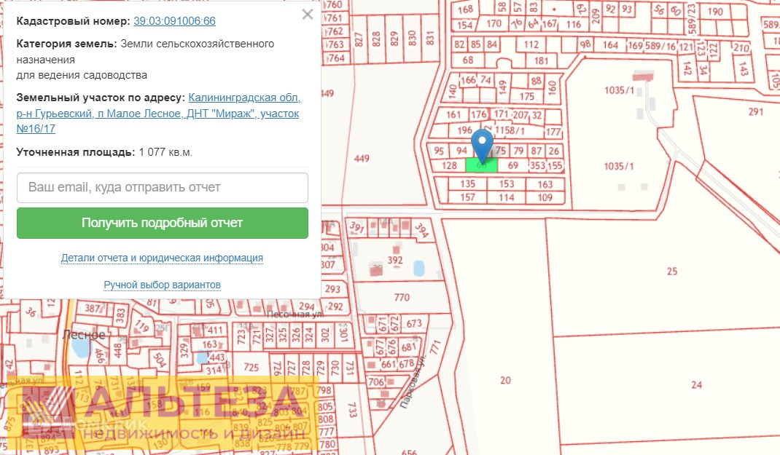Select parcel 725 on the map
The width and height of the screenshot is (780, 455).
click(x=251, y=368)
